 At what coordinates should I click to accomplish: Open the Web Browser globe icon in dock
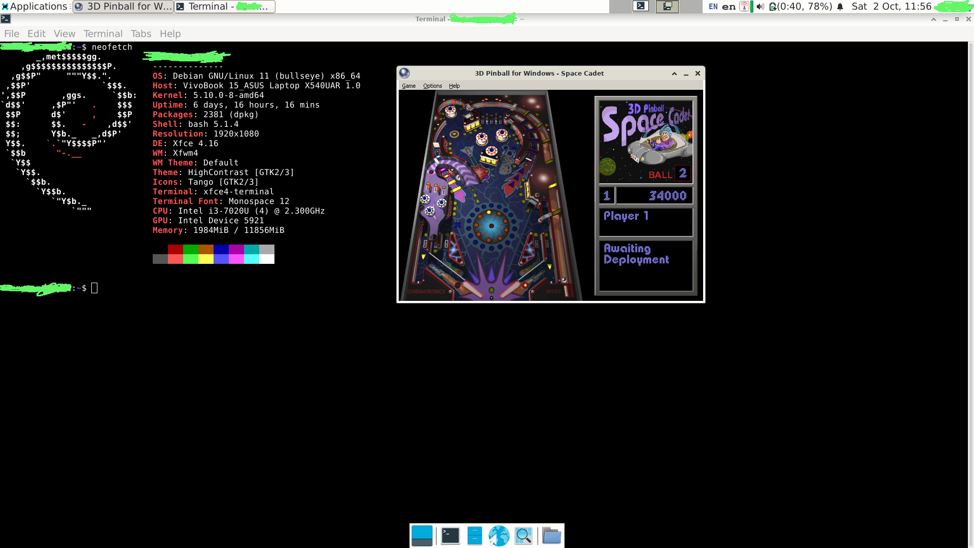click(x=499, y=536)
